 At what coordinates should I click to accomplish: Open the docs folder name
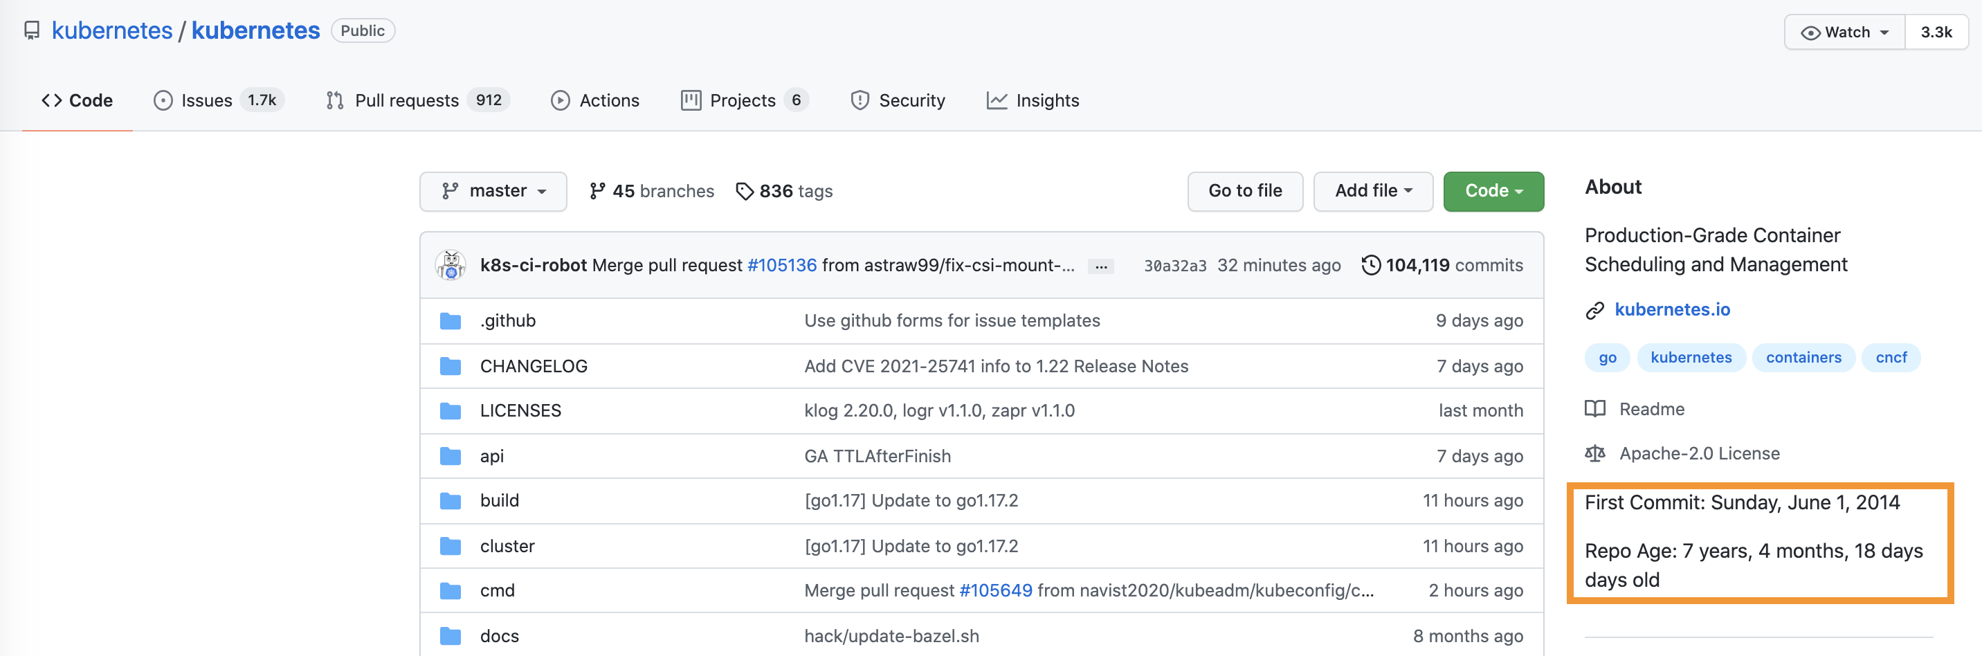(500, 636)
